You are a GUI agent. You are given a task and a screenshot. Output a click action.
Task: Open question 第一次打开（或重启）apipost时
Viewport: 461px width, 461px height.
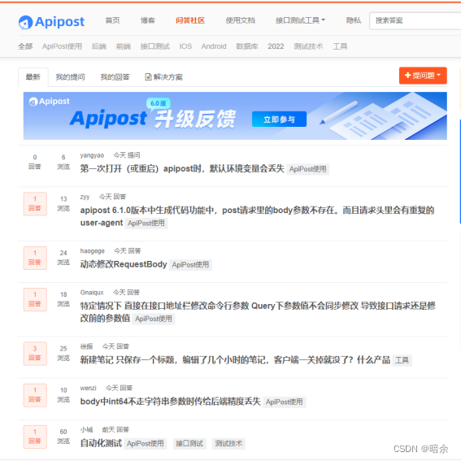[182, 169]
